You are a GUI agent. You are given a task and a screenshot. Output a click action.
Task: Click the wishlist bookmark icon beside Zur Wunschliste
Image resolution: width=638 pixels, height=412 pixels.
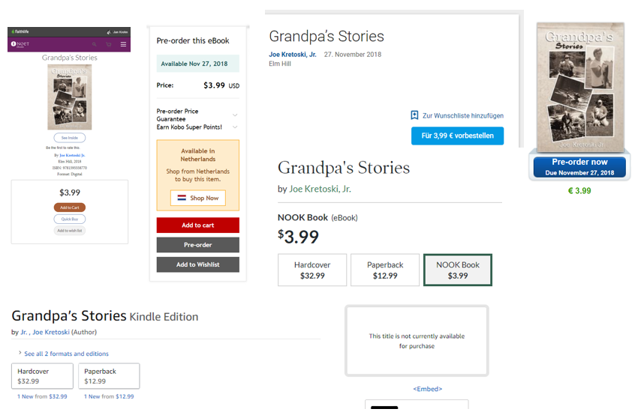coord(414,115)
